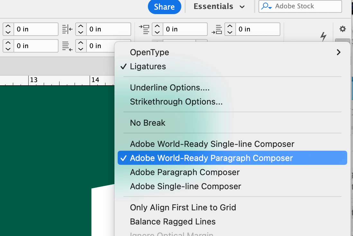Click the space before value field
This screenshot has width=353, height=236.
(185, 29)
